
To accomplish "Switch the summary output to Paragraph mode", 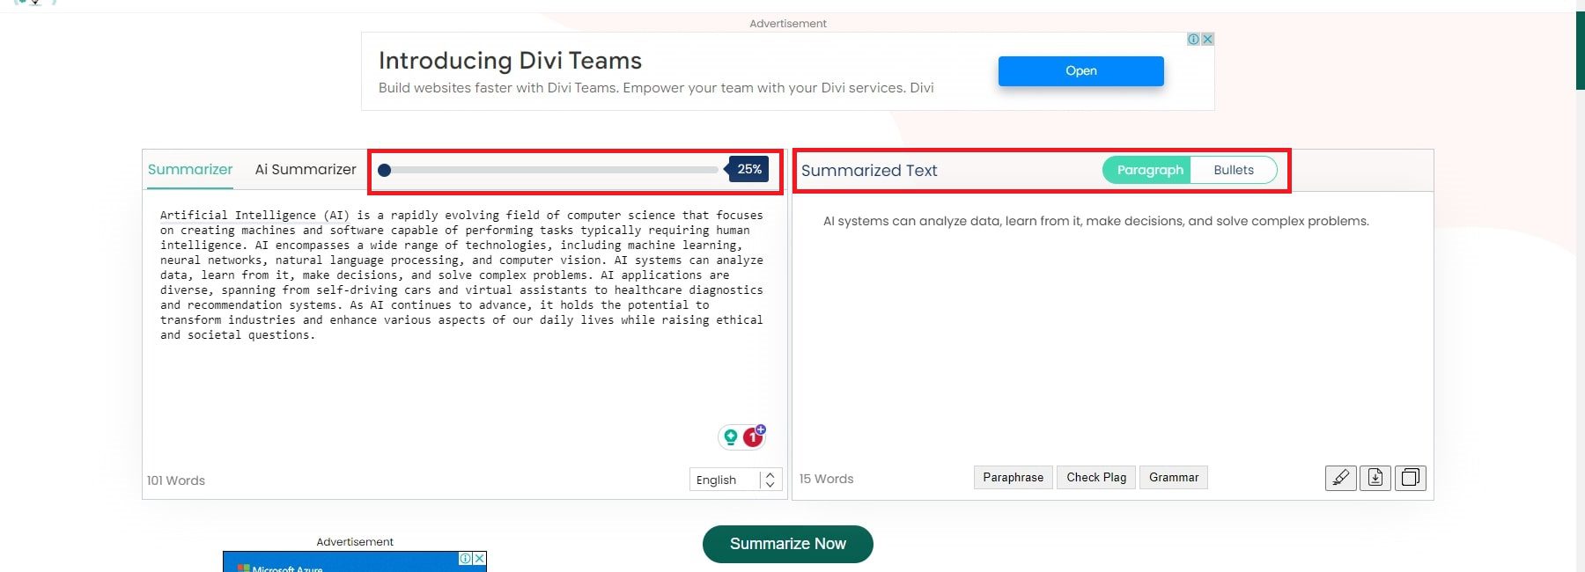I will [1149, 170].
